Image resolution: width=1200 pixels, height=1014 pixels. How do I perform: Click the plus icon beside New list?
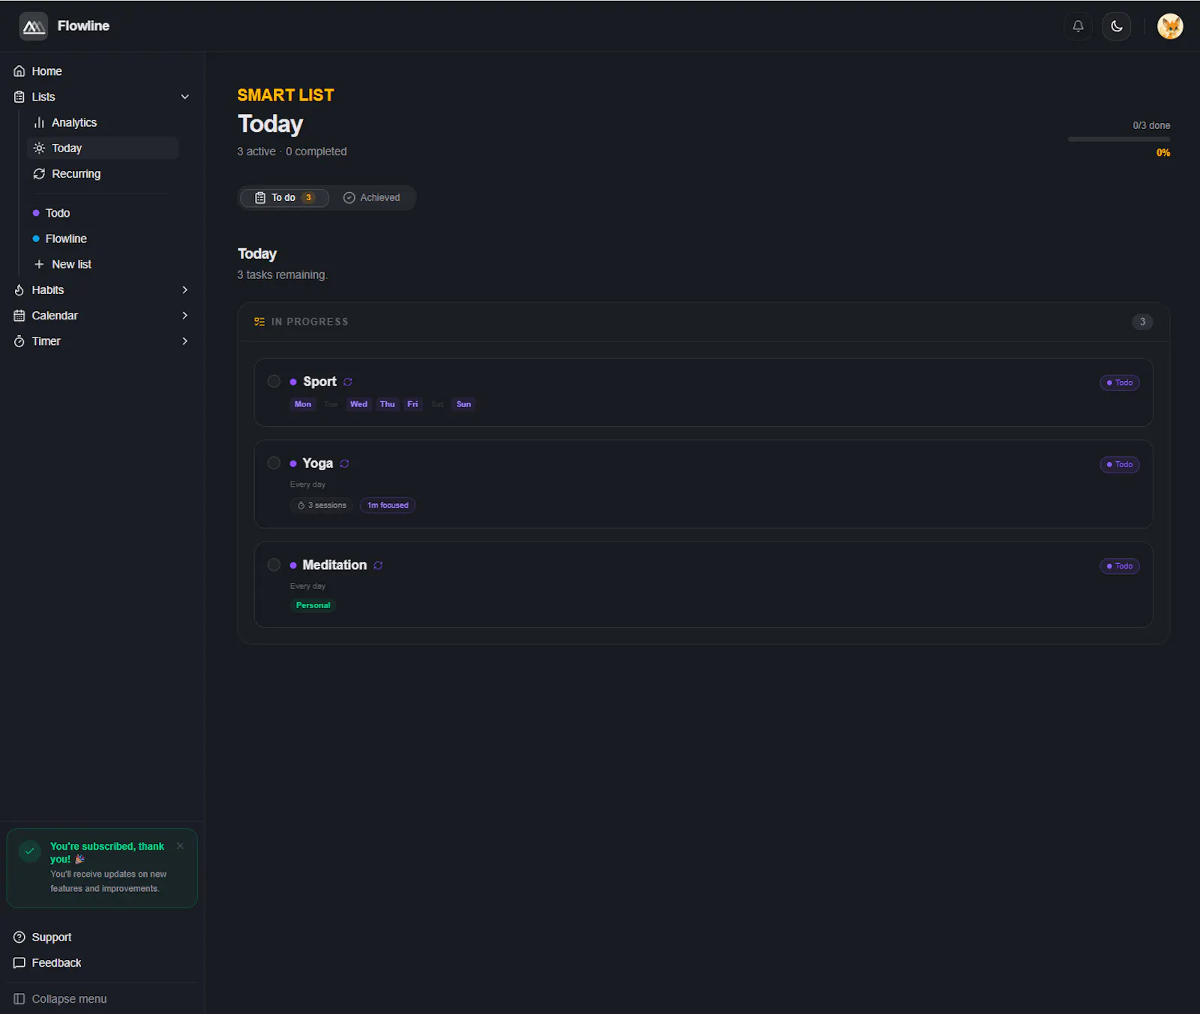coord(39,264)
